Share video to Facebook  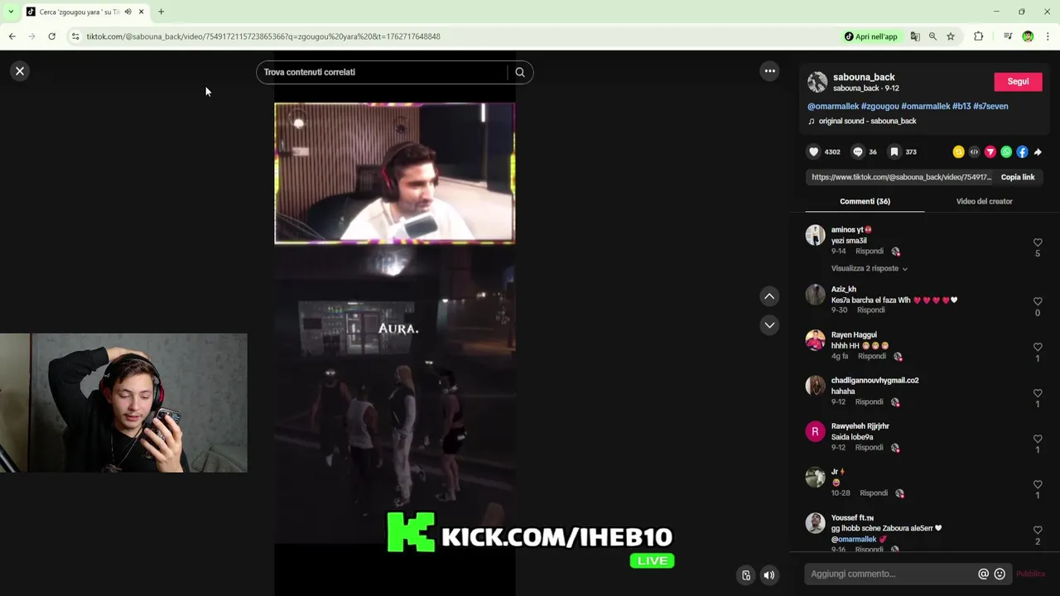pyautogui.click(x=1022, y=151)
